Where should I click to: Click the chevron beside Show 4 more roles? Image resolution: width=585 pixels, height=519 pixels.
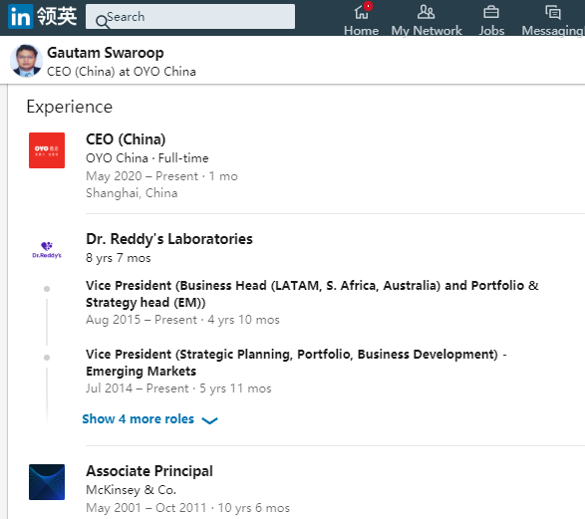coord(209,420)
